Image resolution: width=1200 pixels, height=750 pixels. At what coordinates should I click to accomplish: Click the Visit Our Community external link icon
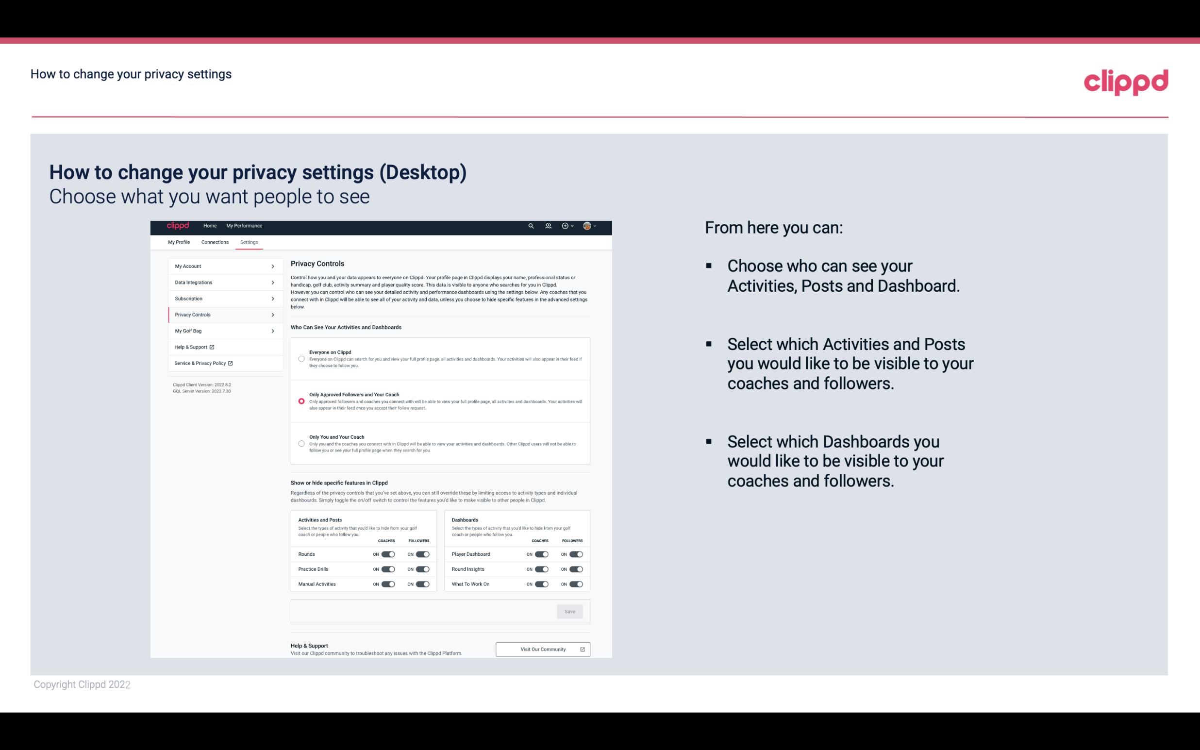[x=583, y=649]
